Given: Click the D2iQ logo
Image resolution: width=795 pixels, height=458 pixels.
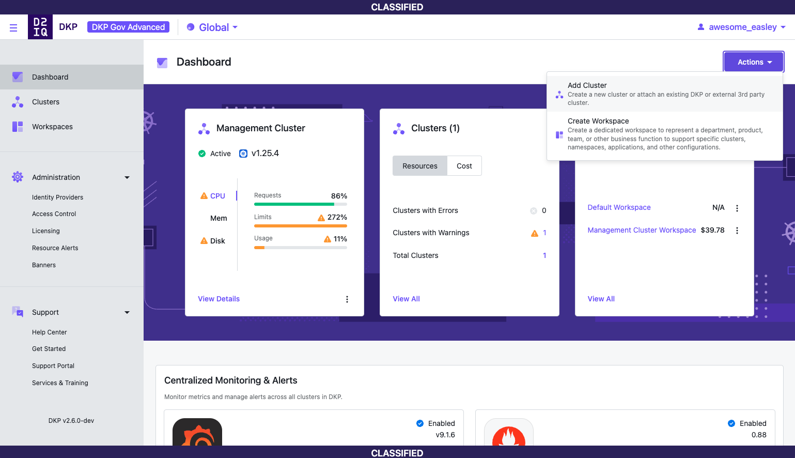Looking at the screenshot, I should (x=40, y=27).
